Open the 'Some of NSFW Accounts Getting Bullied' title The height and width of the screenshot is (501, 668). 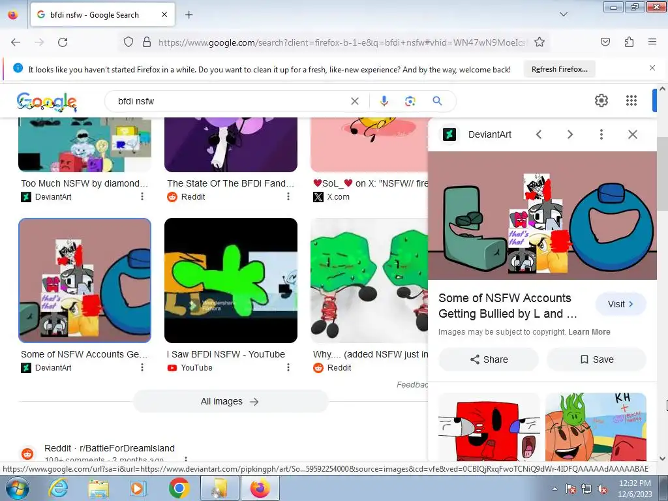(508, 306)
